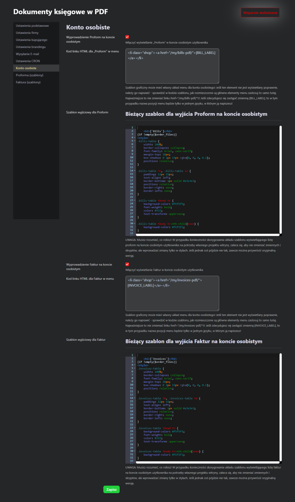Viewport: 295px width, 502px height.
Task: Fold the .invoices-table thead tr rule
Action: coord(135,428)
